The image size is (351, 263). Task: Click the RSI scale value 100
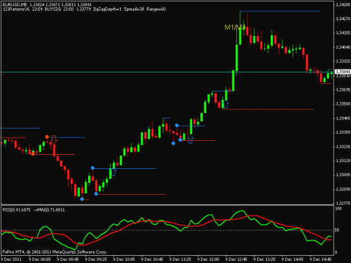click(339, 209)
